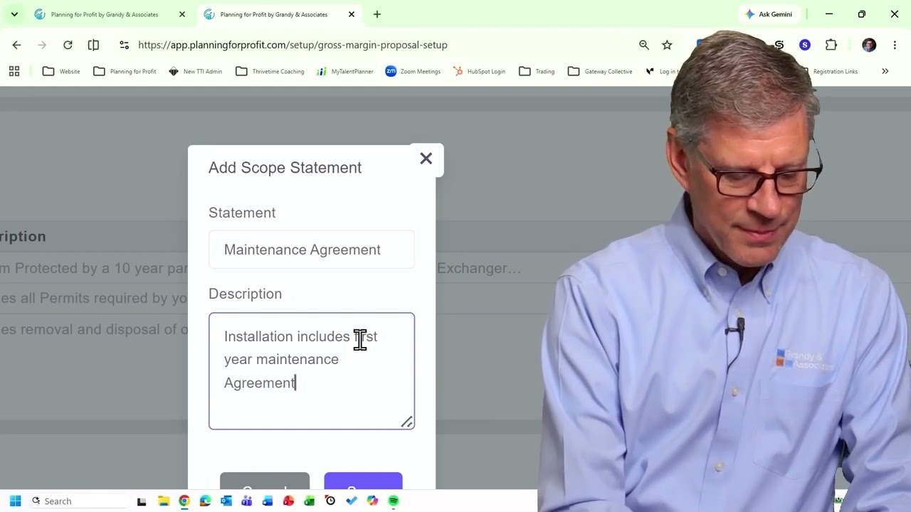This screenshot has height=512, width=911.
Task: Open a new browser tab
Action: (377, 14)
